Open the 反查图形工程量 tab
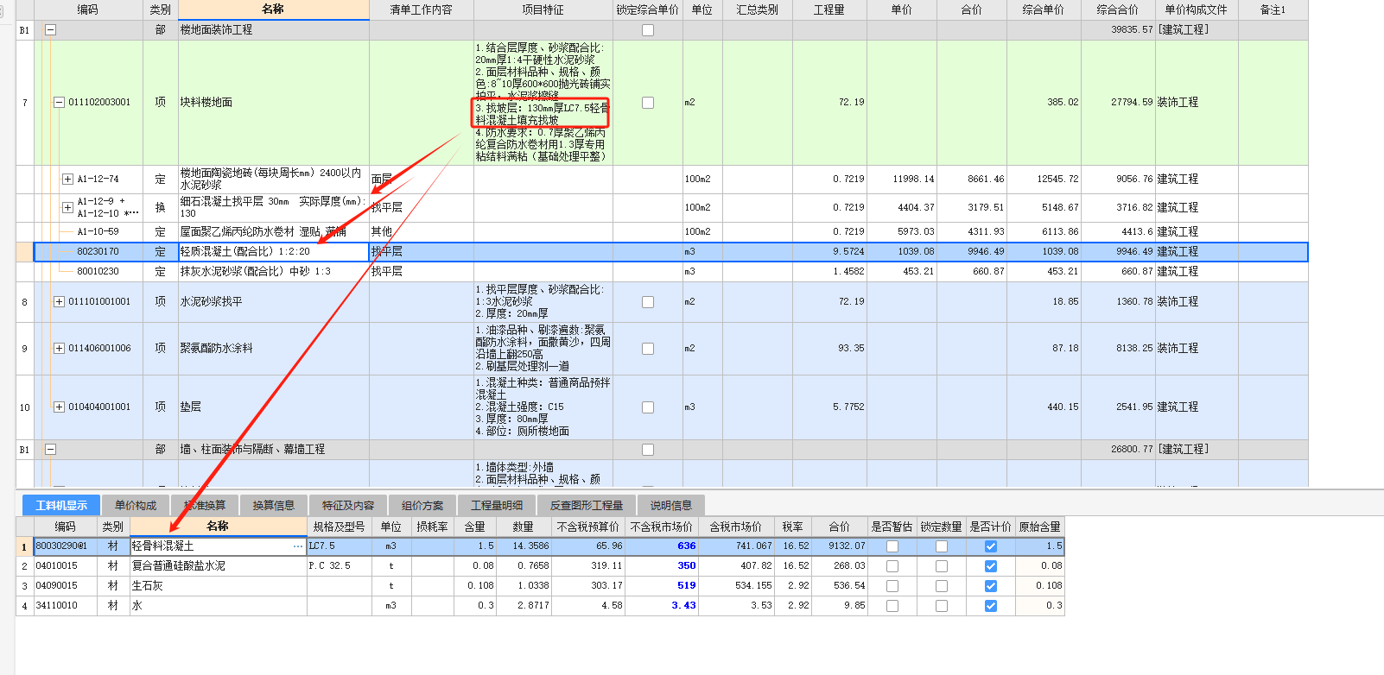This screenshot has width=1384, height=675. tap(587, 505)
